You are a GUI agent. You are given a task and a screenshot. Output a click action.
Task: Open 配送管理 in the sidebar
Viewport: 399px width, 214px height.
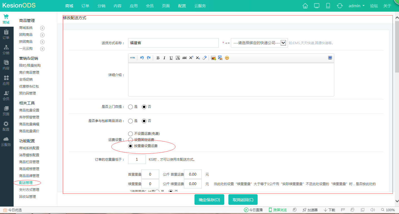coord(26,183)
